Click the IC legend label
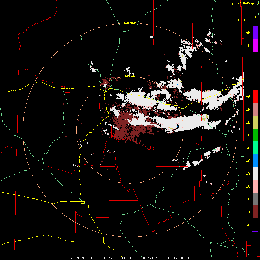This screenshot has width=260, height=260. coord(248,187)
